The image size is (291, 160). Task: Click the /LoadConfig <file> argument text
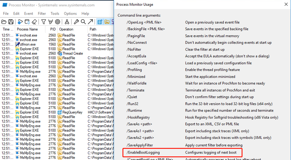coord(142,63)
